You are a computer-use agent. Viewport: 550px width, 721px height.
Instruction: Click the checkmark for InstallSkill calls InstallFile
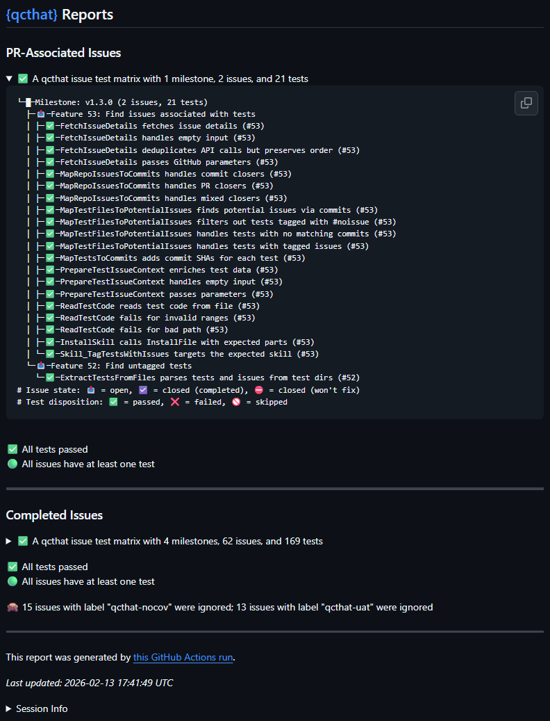(50, 342)
